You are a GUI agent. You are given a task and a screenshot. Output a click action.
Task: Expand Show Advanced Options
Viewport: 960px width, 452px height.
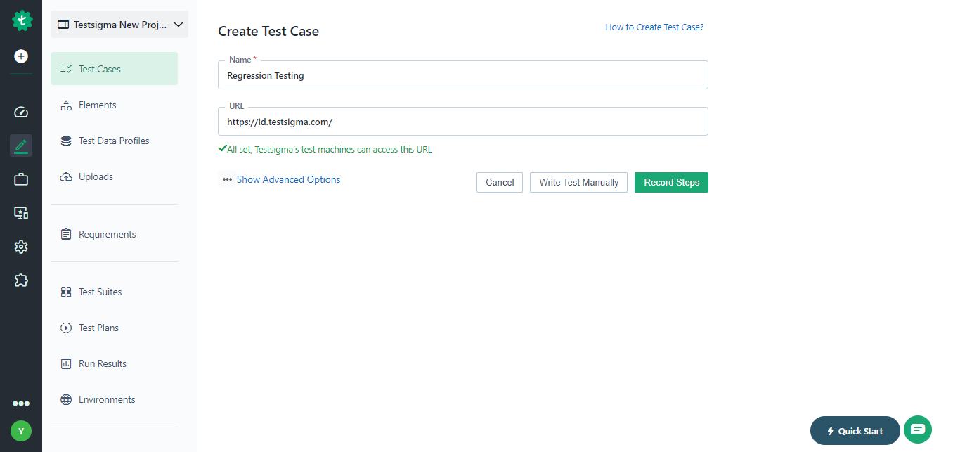(x=288, y=179)
